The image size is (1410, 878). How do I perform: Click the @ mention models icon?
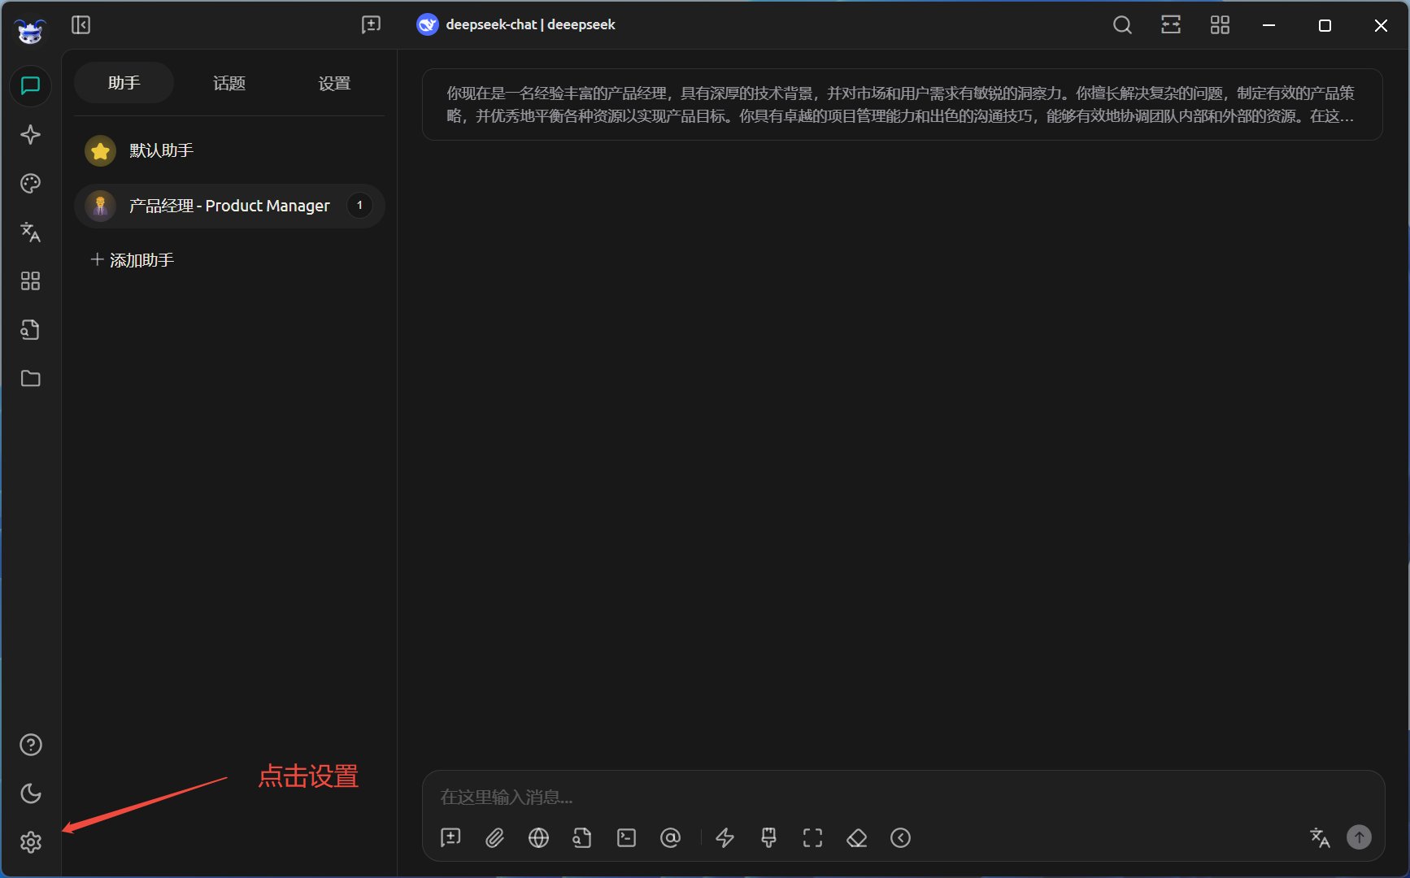click(670, 838)
